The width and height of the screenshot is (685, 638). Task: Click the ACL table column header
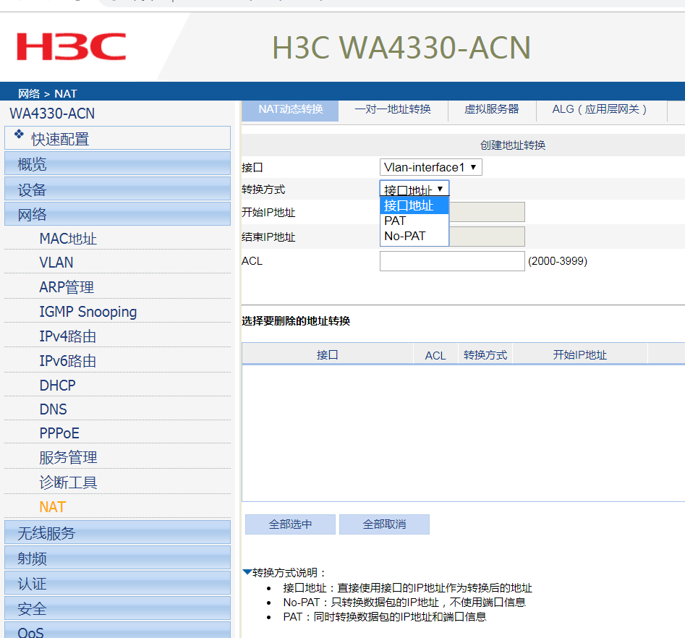pyautogui.click(x=435, y=354)
